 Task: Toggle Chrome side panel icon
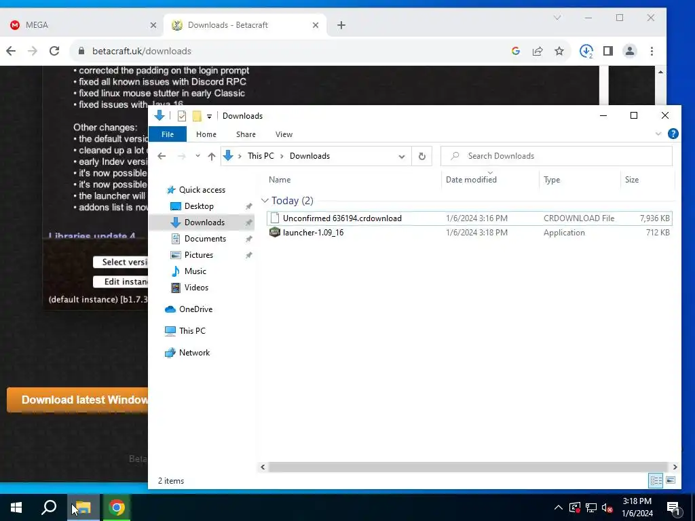[608, 51]
